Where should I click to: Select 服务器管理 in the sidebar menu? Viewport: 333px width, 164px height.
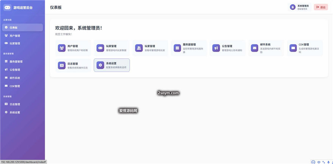16,61
